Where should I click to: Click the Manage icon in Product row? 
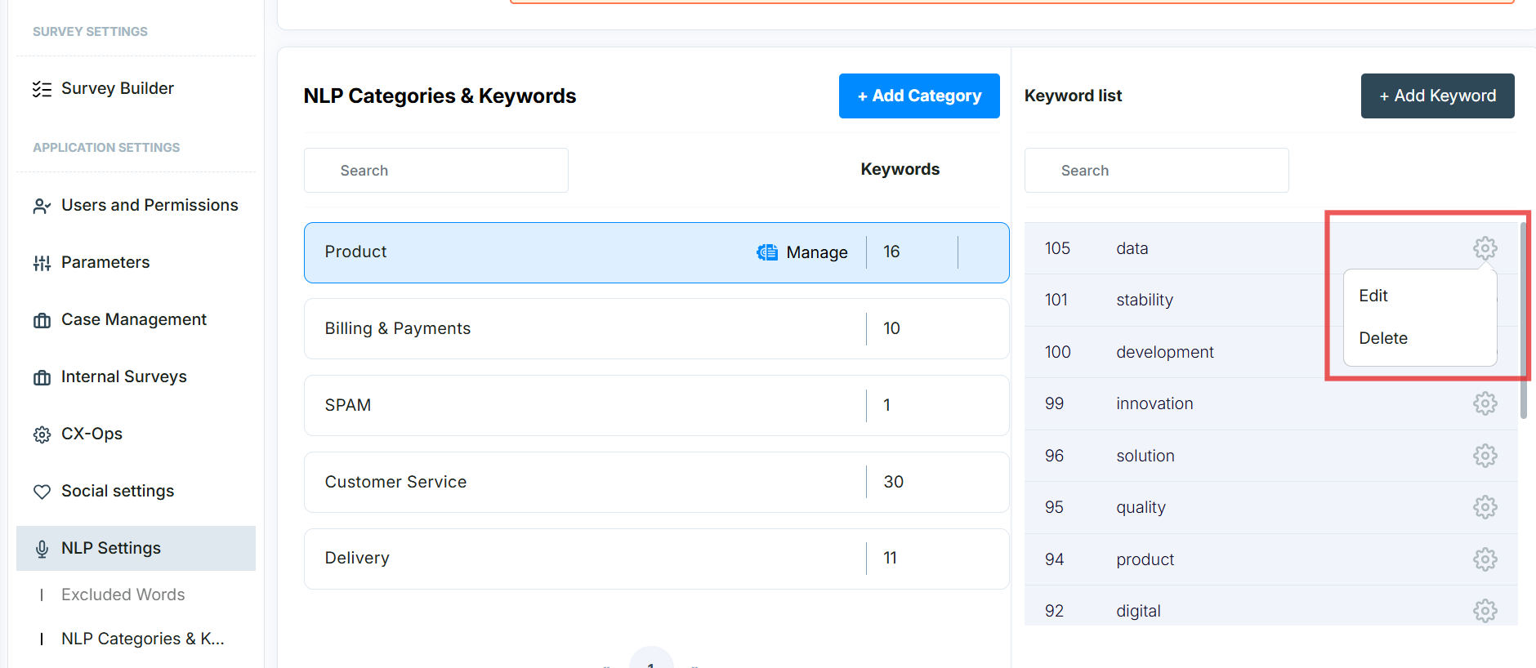[x=767, y=252]
